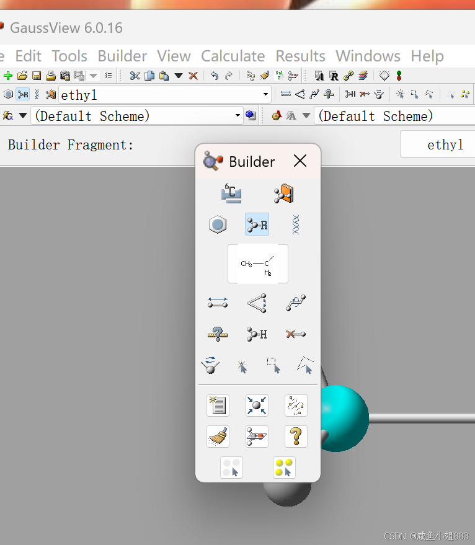475x545 pixels.
Task: Click the Paste clipboard icon
Action: (x=164, y=76)
